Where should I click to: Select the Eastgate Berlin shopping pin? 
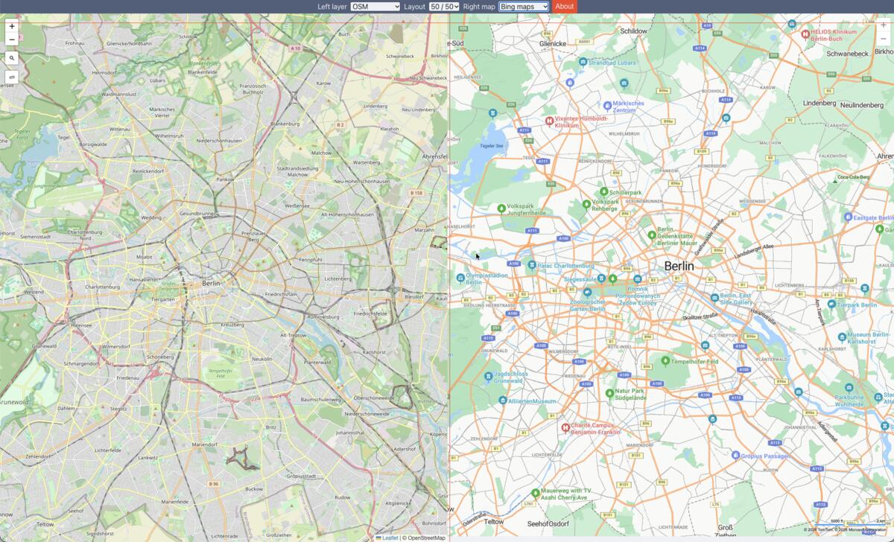coord(848,217)
